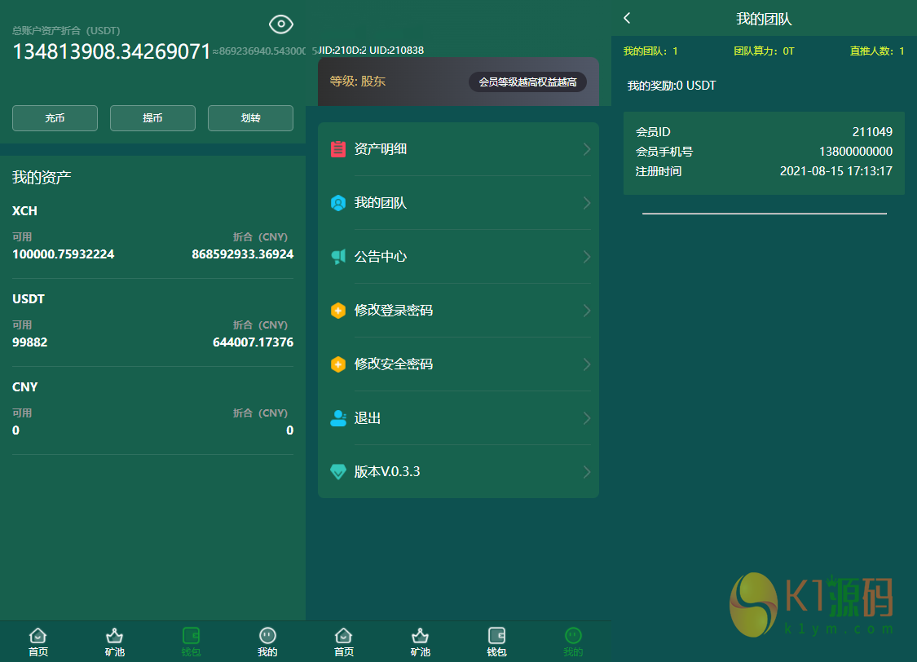The width and height of the screenshot is (917, 662).
Task: Go back using the My Team back arrow
Action: (x=627, y=18)
